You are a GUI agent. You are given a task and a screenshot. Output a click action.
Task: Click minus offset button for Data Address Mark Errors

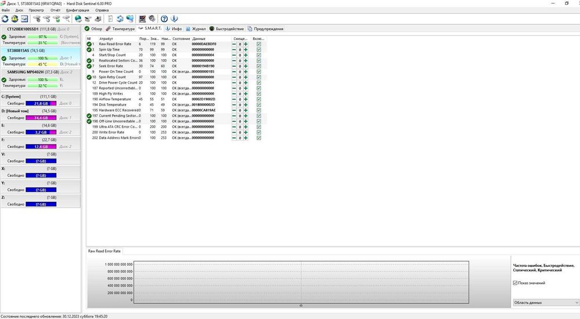234,138
